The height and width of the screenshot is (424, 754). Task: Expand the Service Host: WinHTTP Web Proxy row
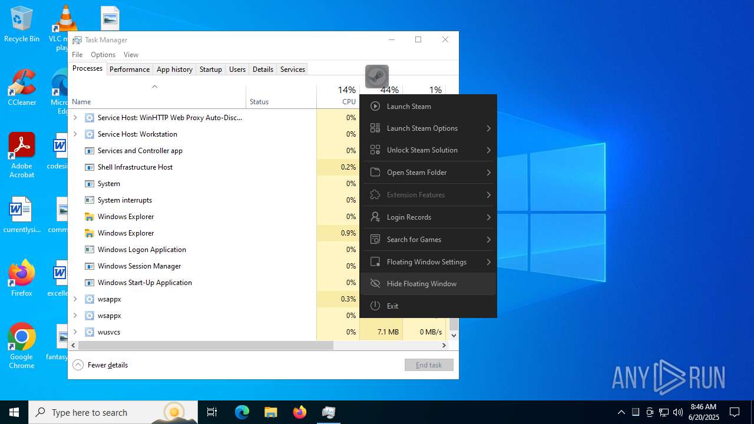75,117
